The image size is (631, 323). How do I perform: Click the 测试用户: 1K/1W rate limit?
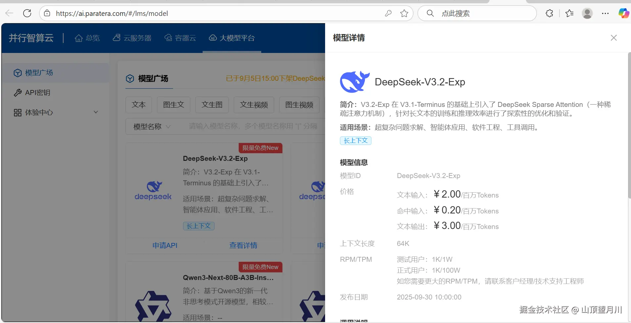pos(425,259)
